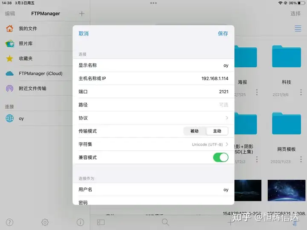307x230 pixels.
Task: Select Passive (被动) transfer mode
Action: pos(194,131)
